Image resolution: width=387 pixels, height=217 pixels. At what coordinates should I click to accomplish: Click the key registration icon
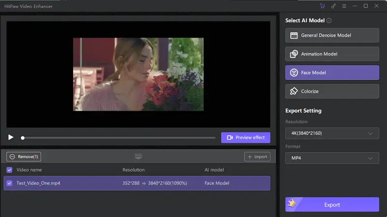pos(333,6)
